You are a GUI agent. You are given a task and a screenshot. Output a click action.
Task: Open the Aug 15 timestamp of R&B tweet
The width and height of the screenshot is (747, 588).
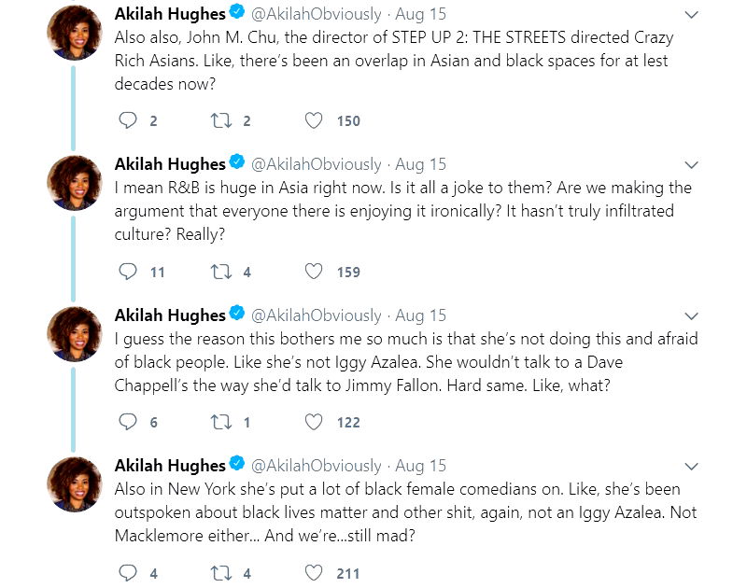pos(421,164)
